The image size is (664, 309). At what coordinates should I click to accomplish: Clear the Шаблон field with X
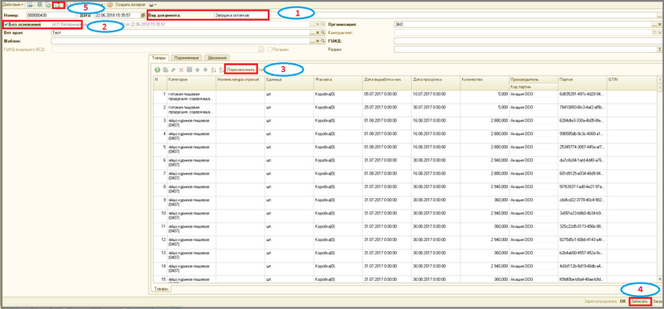pos(318,41)
